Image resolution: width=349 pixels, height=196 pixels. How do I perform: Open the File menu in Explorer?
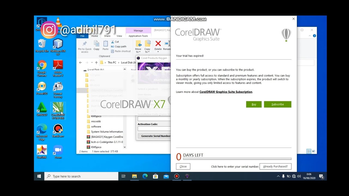pos(82,36)
